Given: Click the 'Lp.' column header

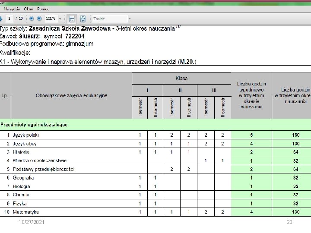Looking at the screenshot, I should point(5,95).
